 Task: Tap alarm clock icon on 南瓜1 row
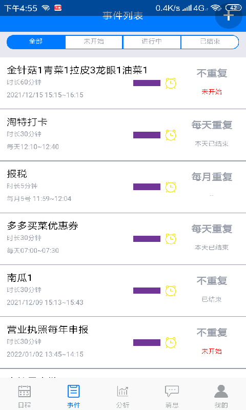pos(171,291)
